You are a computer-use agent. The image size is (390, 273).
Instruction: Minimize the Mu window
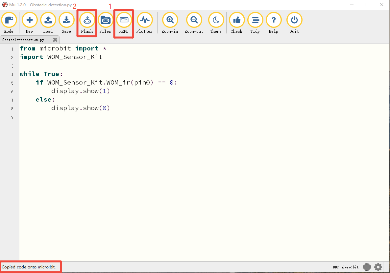(352, 5)
